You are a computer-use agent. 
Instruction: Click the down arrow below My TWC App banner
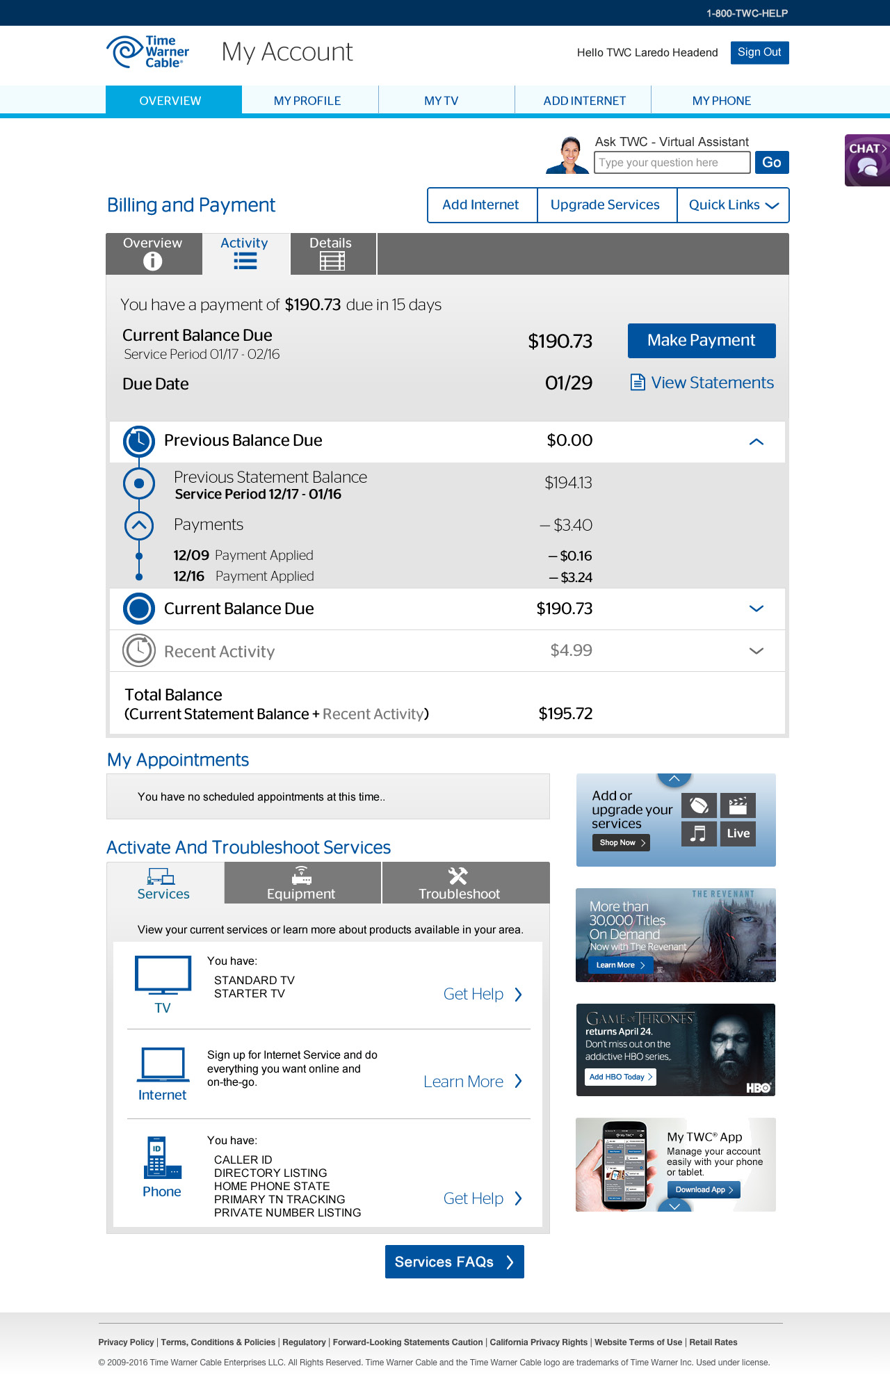tap(674, 1206)
